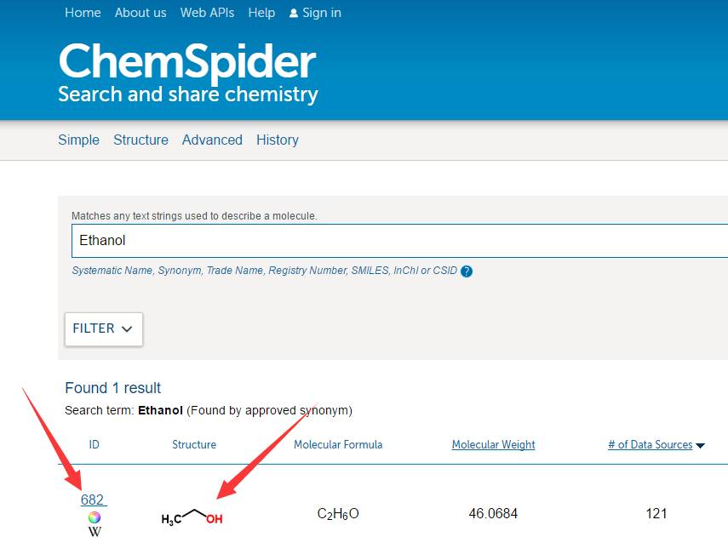Switch to the Structure search tab
The width and height of the screenshot is (728, 554).
pos(140,140)
